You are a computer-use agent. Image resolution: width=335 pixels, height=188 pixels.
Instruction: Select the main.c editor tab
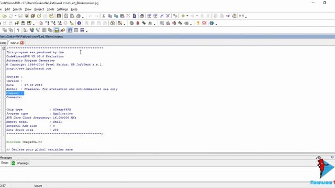pyautogui.click(x=15, y=43)
